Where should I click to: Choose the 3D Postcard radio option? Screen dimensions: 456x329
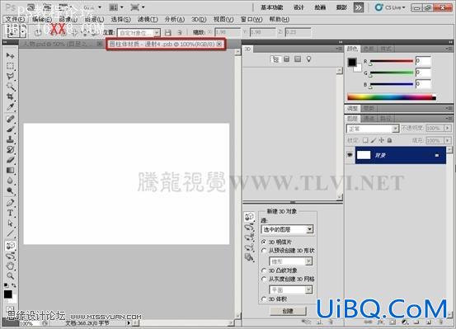[x=264, y=242]
